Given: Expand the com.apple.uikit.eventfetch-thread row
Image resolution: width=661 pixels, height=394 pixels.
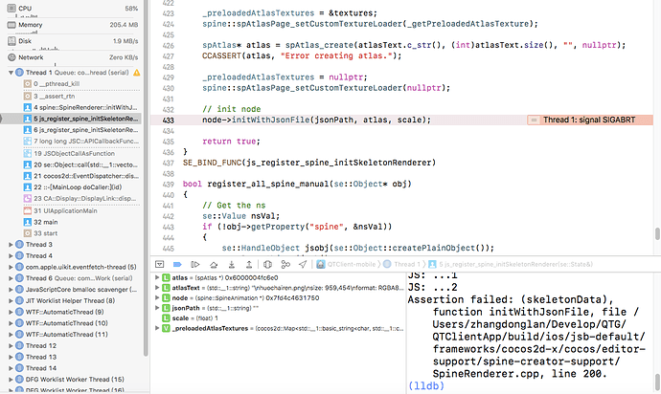Looking at the screenshot, I should (x=11, y=267).
